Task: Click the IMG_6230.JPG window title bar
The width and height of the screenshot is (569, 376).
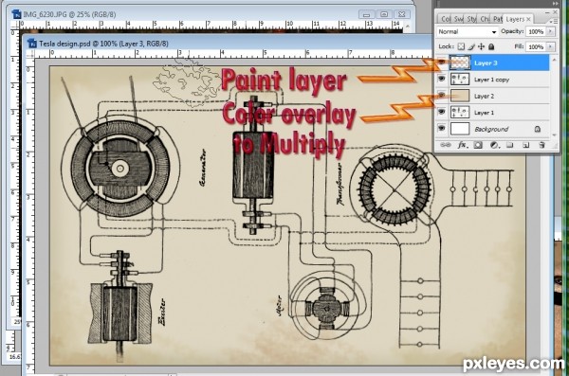Action: tap(181, 14)
